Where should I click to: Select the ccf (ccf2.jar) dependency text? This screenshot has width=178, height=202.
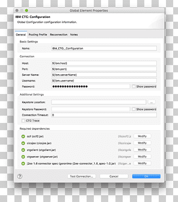pyautogui.click(x=35, y=136)
